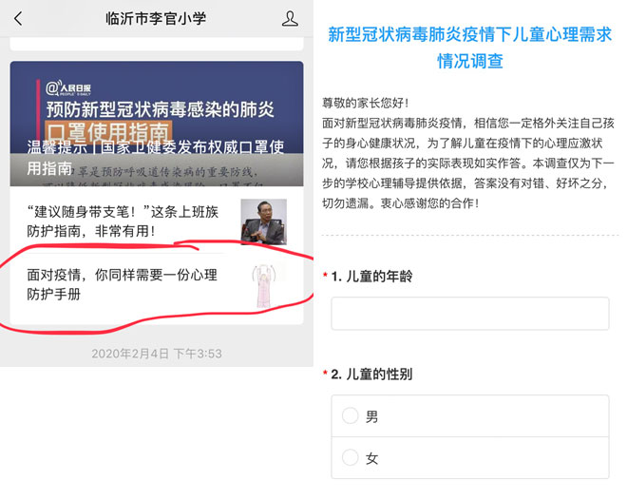Tap the man's photo thumbnail
This screenshot has height=500, width=627.
(x=263, y=221)
